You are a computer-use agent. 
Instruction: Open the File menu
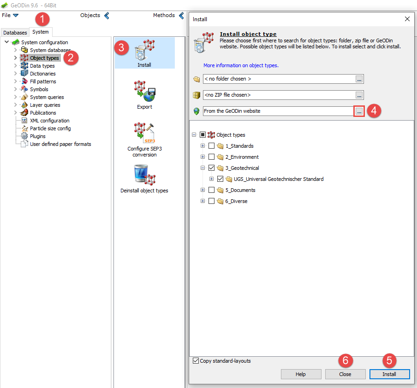10,15
